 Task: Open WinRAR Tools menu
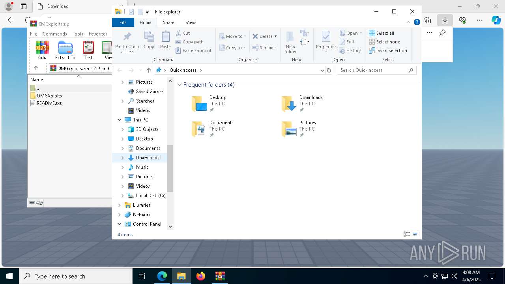click(x=78, y=34)
